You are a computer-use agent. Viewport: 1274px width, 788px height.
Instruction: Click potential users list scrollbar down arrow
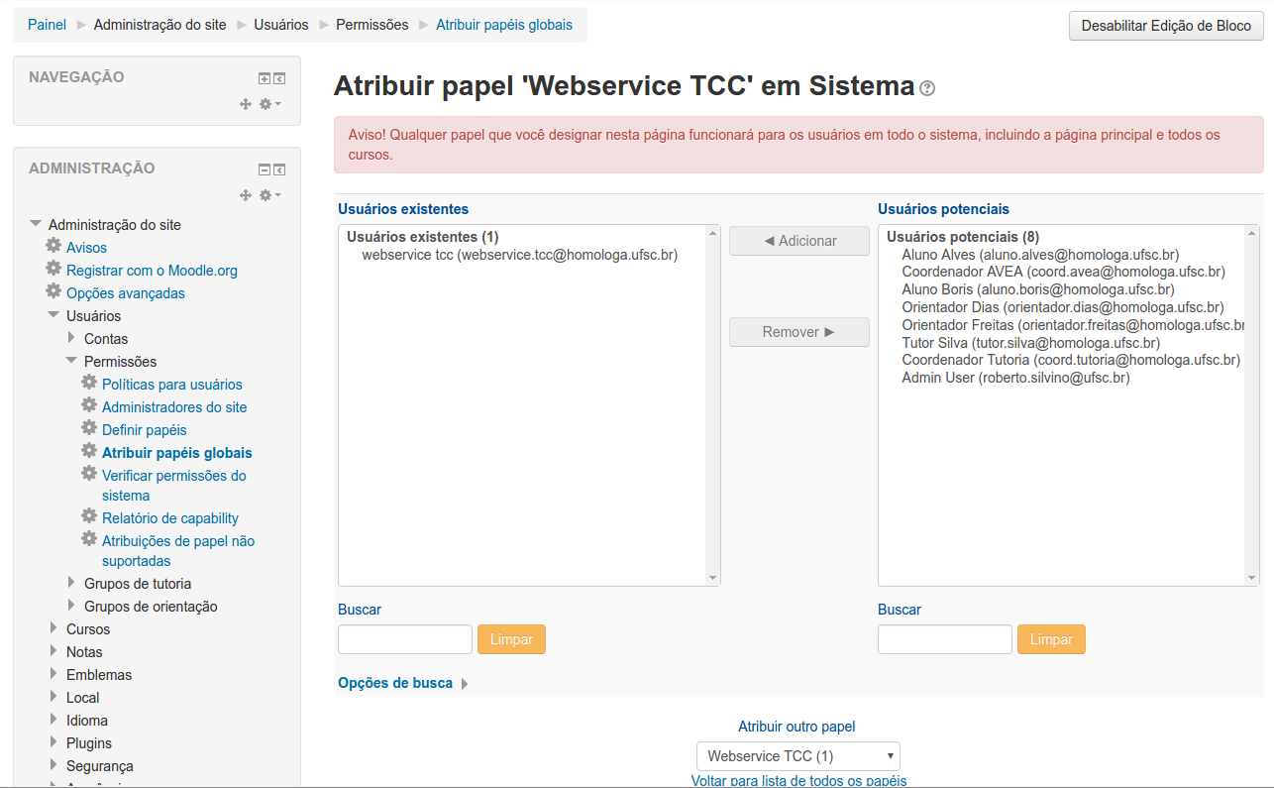[x=1252, y=578]
